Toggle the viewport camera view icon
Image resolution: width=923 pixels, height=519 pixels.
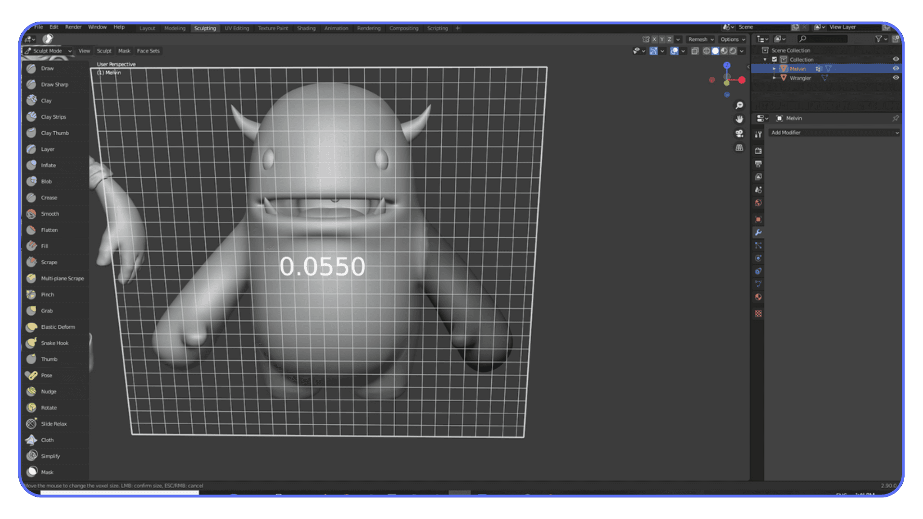point(739,135)
